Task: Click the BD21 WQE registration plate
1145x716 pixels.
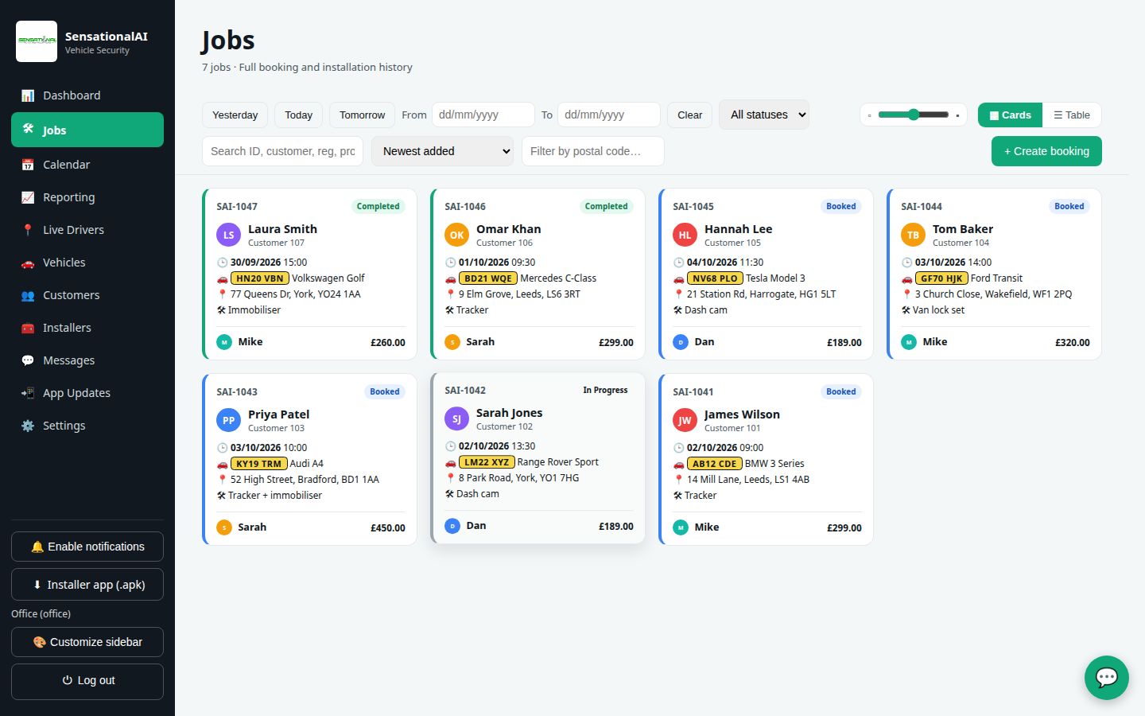Action: [488, 278]
